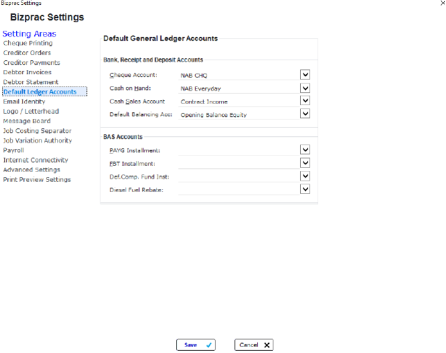The image size is (446, 353).
Task: Go to Logo / Letterhead settings
Action: pyautogui.click(x=31, y=111)
